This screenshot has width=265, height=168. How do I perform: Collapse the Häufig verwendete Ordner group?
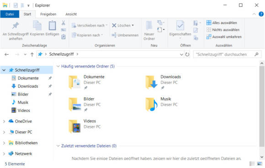58,66
